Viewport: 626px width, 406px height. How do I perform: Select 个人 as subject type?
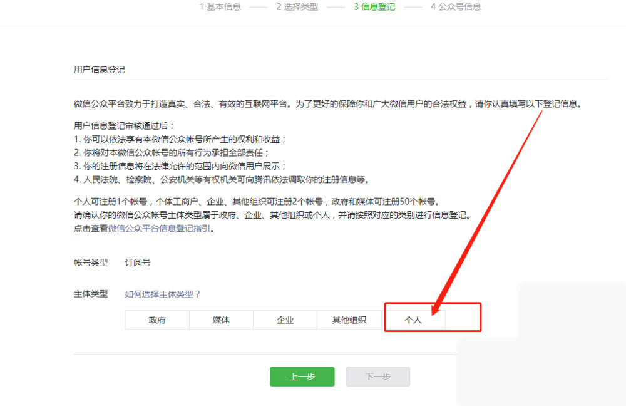coord(414,320)
